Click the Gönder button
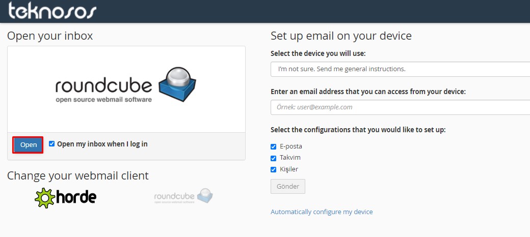The width and height of the screenshot is (530, 237). (288, 187)
